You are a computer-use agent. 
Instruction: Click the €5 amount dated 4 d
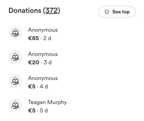[x=32, y=86]
